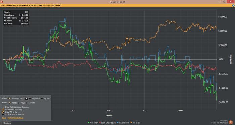This screenshot has height=125, width=235.
Task: Click the All-In EV '$5 278,26' tooltip value
Action: click(x=24, y=21)
